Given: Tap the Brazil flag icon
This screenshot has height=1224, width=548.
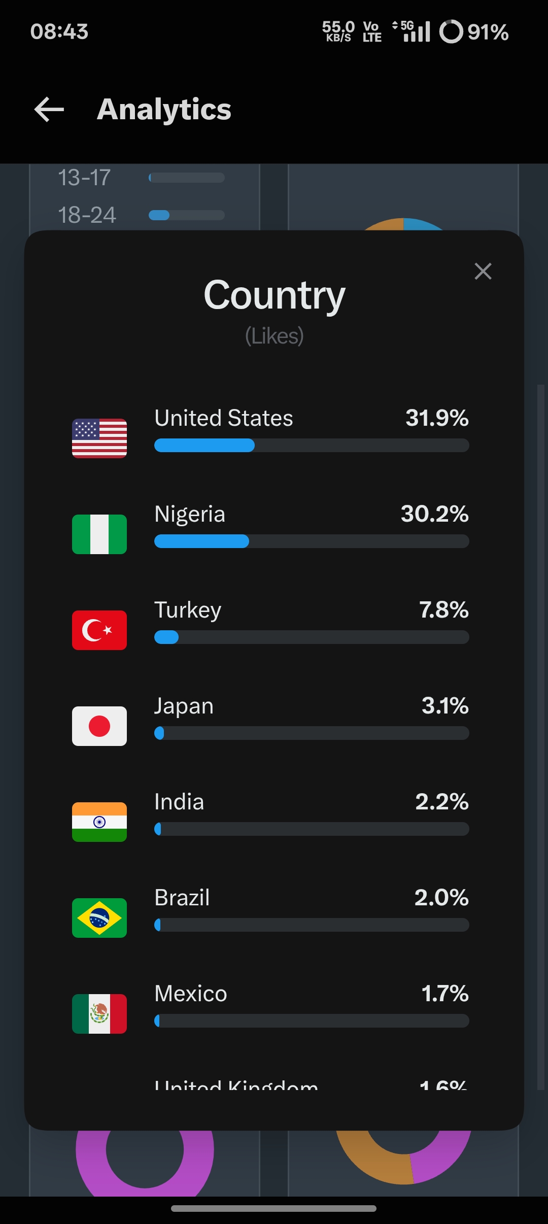Looking at the screenshot, I should click(99, 918).
